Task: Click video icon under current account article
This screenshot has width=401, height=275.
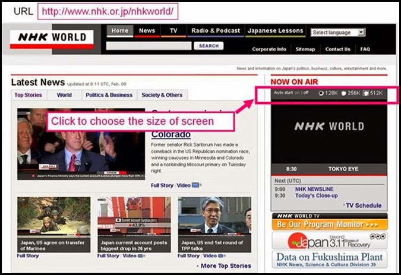Action: tap(141, 256)
